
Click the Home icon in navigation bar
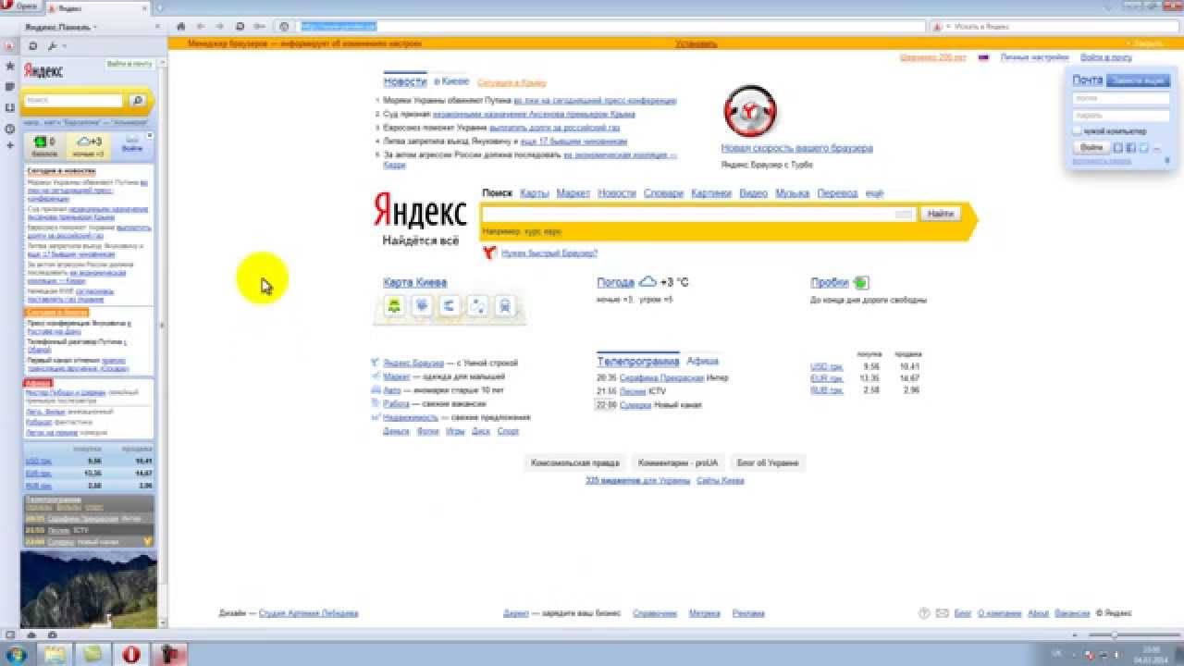click(x=181, y=27)
